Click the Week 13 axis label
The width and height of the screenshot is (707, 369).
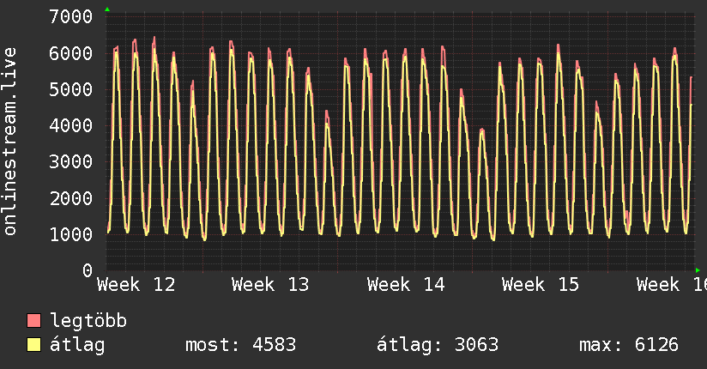270,285
